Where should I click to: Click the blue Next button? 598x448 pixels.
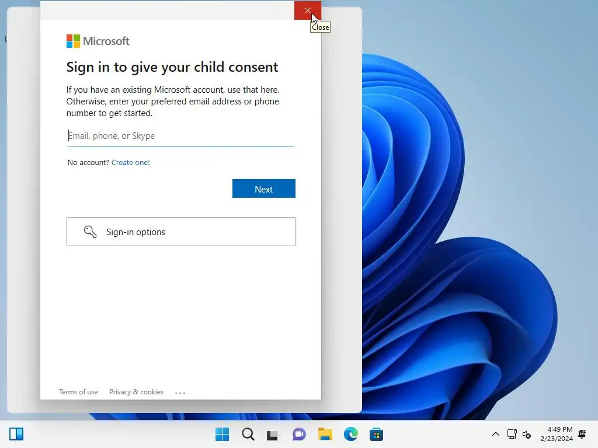pyautogui.click(x=263, y=188)
